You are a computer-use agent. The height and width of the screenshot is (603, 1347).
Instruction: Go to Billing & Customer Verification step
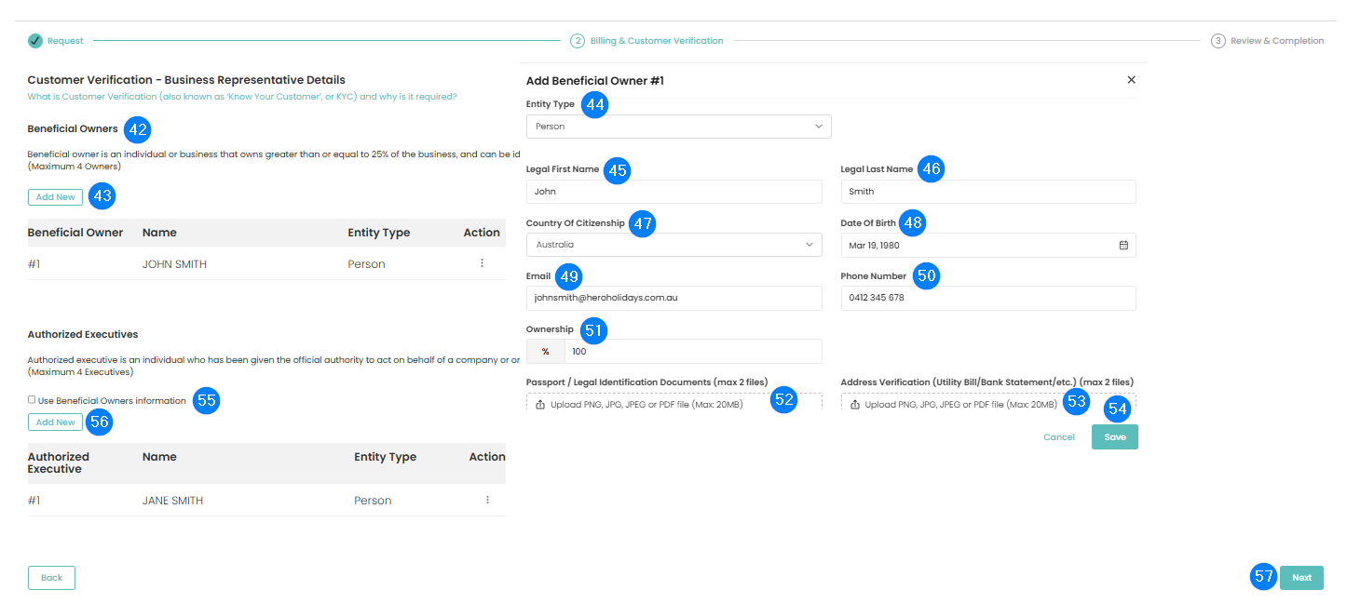pyautogui.click(x=656, y=41)
